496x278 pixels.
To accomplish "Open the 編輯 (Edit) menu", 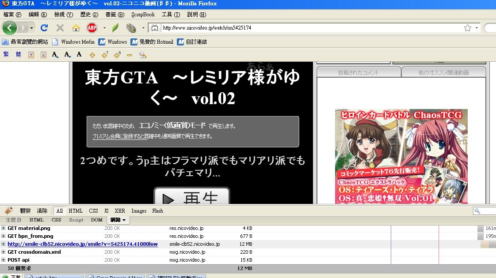I will click(38, 15).
